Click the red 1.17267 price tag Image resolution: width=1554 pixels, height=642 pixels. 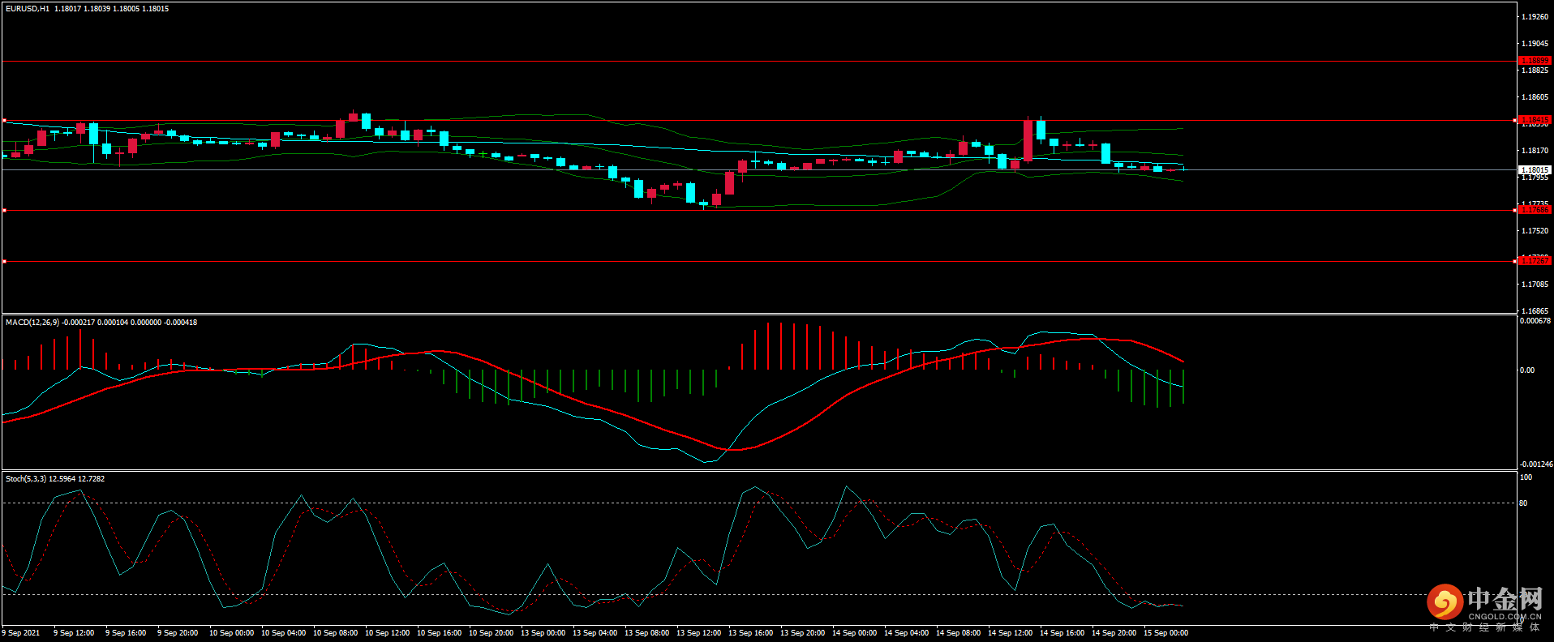[x=1535, y=261]
